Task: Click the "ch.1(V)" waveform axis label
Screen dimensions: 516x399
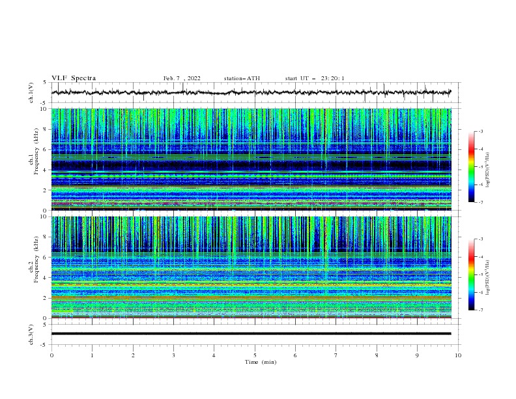Action: (31, 93)
